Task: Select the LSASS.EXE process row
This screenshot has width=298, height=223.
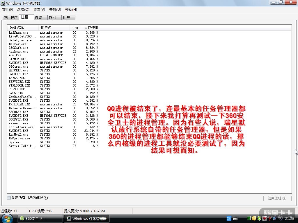Action: (54, 78)
